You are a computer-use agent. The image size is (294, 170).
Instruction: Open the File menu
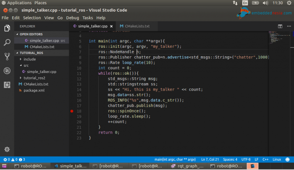pyautogui.click(x=5, y=18)
